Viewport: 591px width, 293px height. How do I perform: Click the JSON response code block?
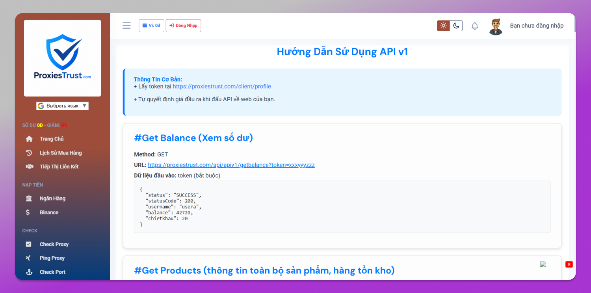click(342, 207)
